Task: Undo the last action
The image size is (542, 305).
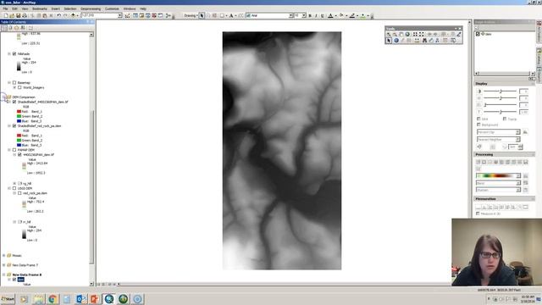Action: [x=58, y=15]
